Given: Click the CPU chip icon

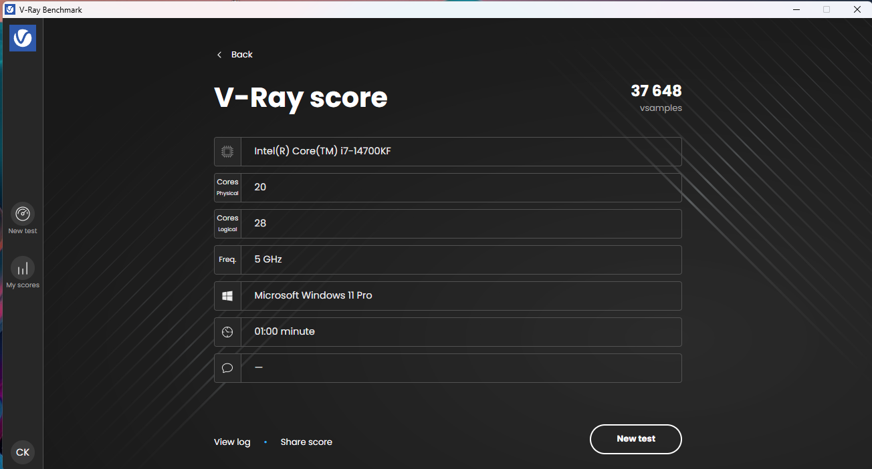Looking at the screenshot, I should (227, 152).
